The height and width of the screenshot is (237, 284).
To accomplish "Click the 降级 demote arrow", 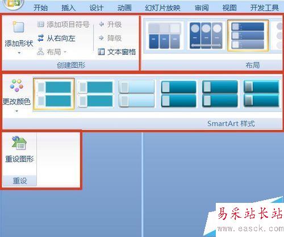I will point(102,38).
